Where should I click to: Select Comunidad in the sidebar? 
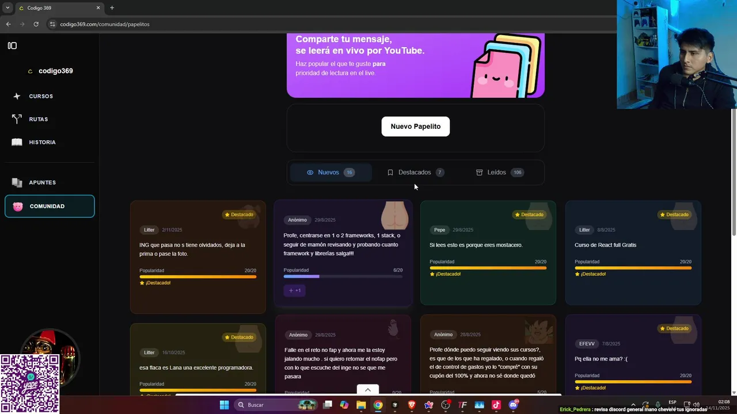tap(50, 206)
